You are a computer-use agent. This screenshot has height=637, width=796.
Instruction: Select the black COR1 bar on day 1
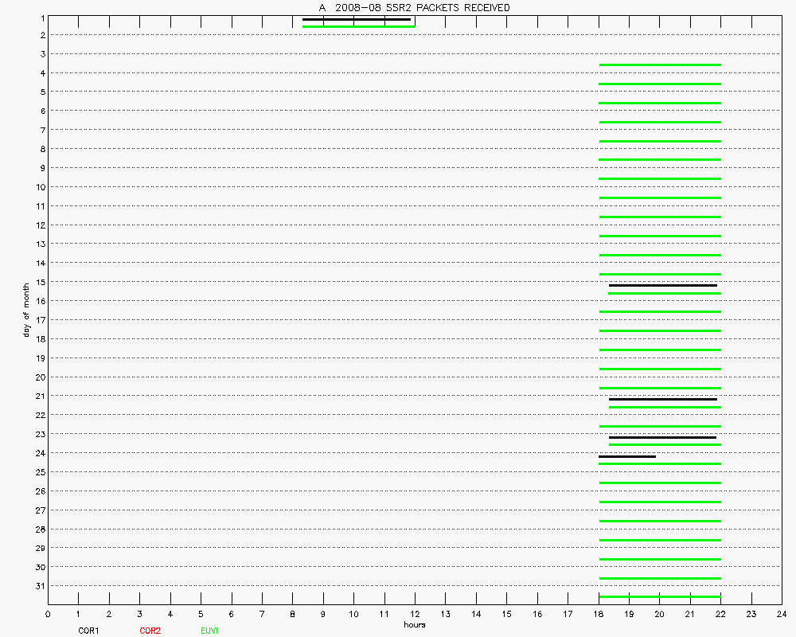click(x=357, y=19)
